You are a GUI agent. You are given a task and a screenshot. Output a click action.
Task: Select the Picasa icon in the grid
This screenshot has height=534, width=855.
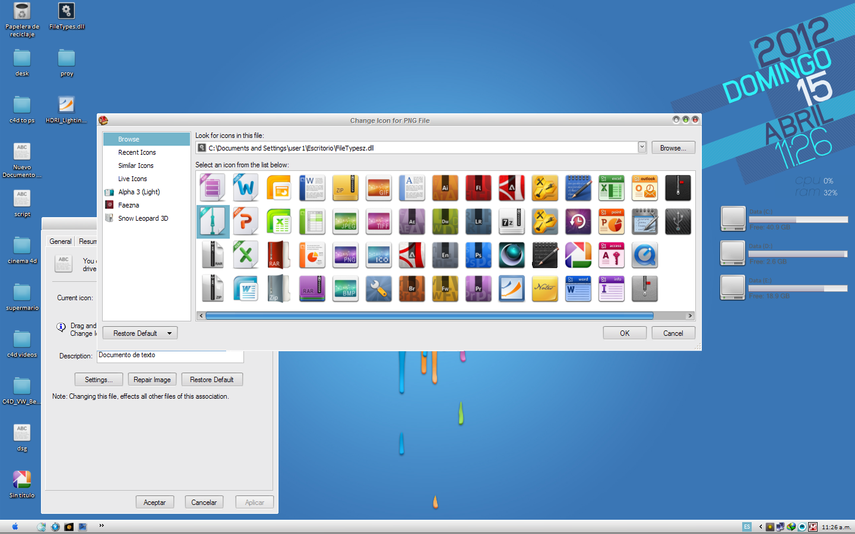578,255
